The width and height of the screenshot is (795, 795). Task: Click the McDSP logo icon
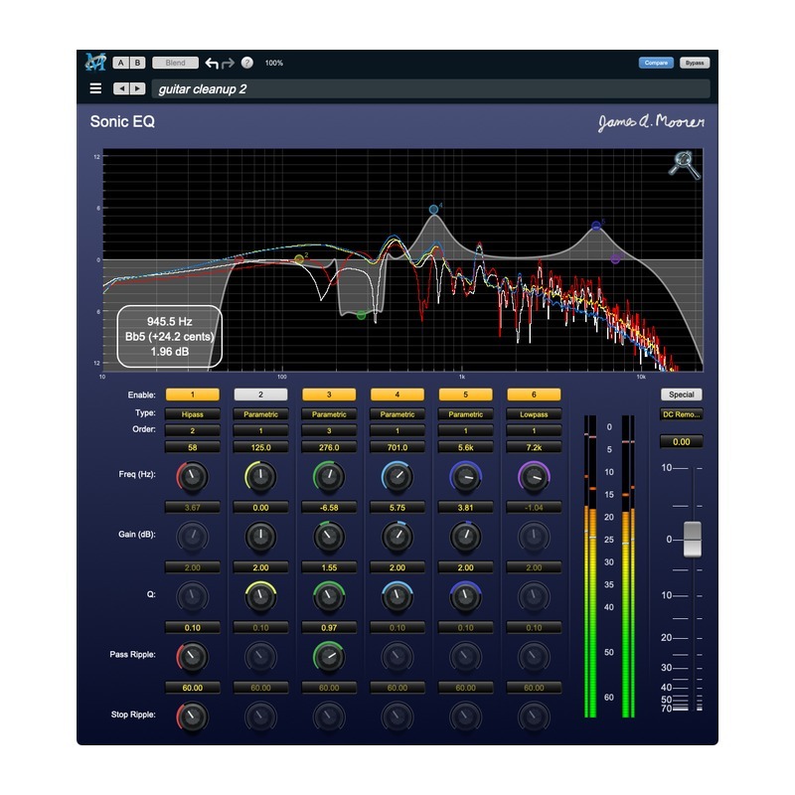(95, 62)
